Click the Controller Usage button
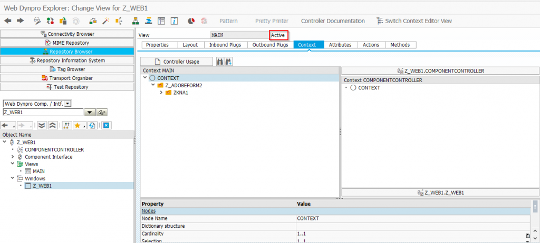 177,62
